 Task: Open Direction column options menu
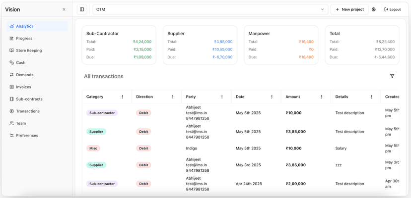[172, 97]
